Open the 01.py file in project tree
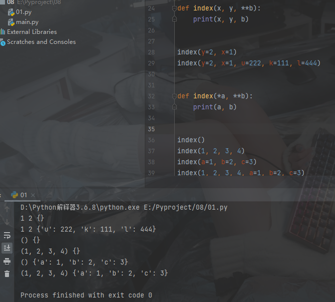This screenshot has height=302, width=335. click(23, 12)
